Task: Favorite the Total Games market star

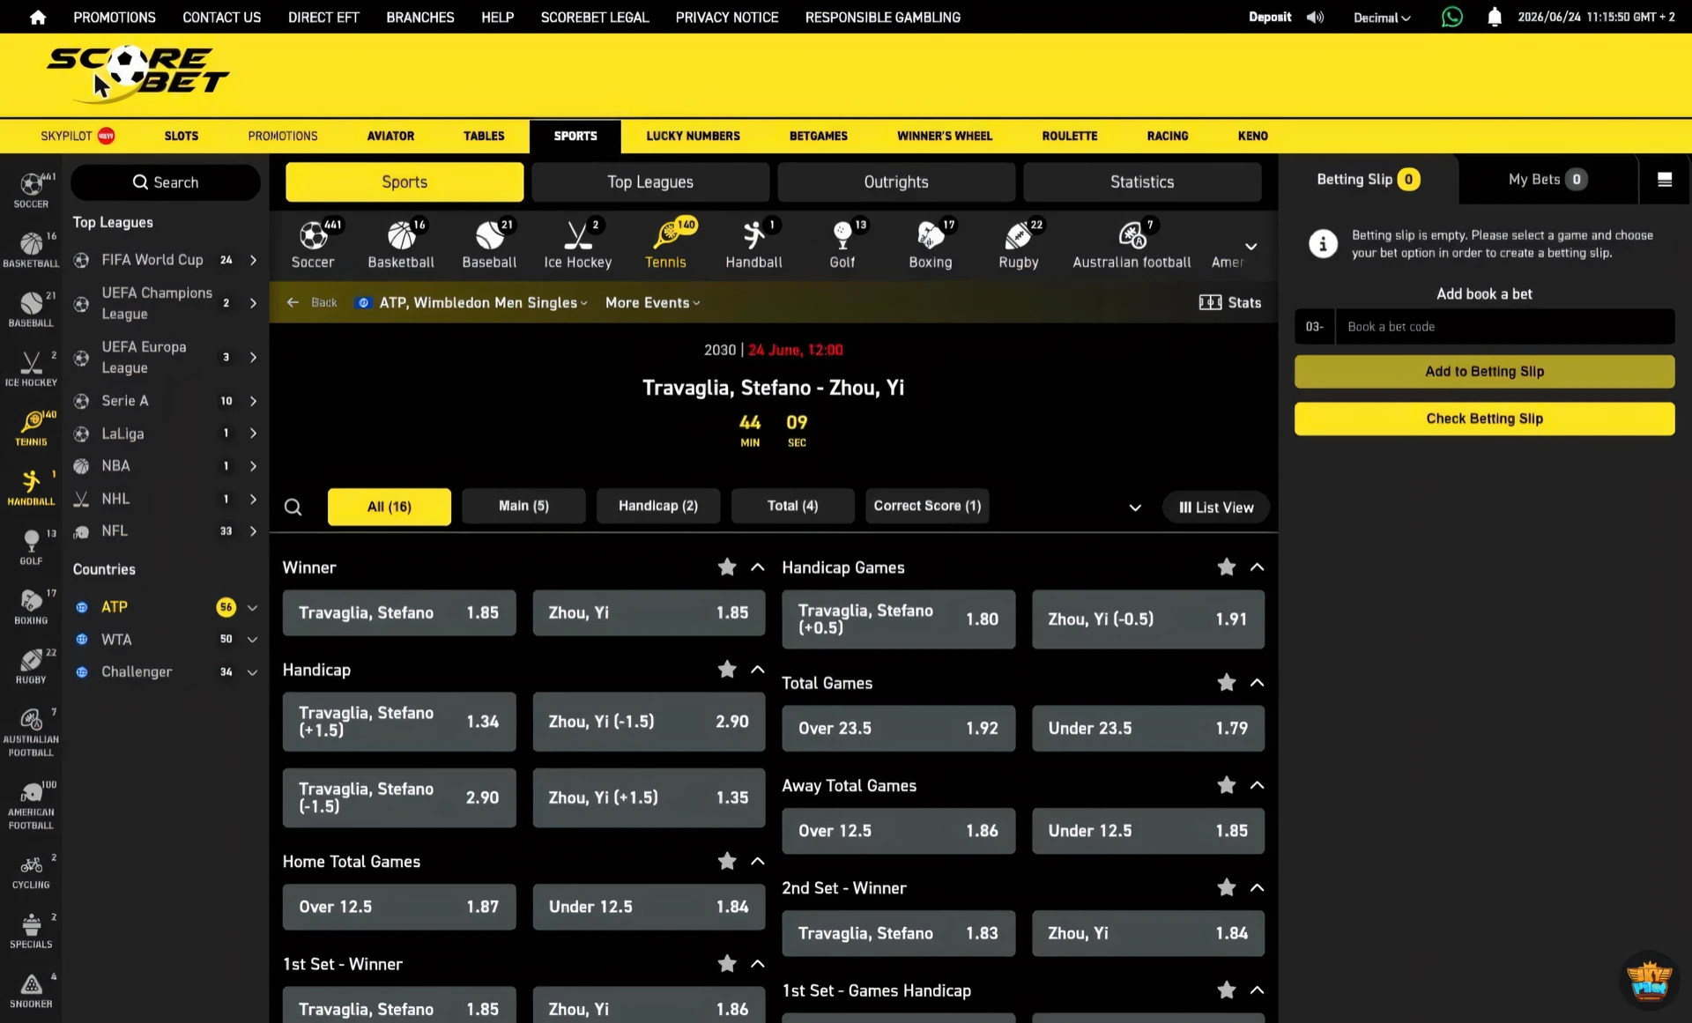Action: point(1227,682)
